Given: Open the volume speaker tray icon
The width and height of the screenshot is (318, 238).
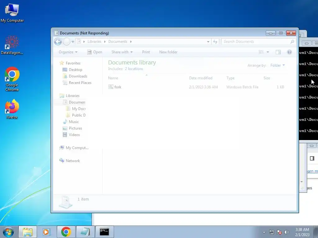Looking at the screenshot, I should pyautogui.click(x=287, y=232).
